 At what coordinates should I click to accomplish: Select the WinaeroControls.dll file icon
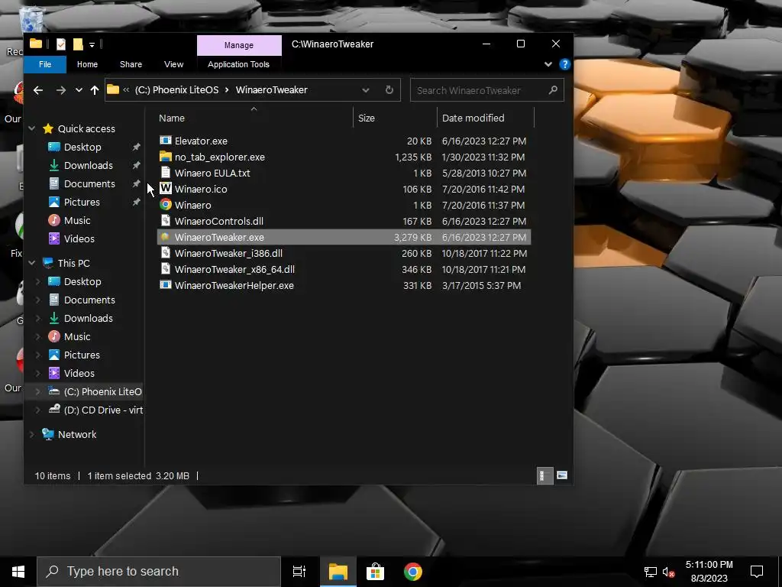(x=166, y=221)
